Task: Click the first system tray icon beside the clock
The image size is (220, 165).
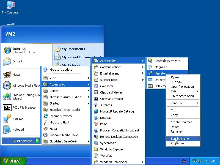Action: (x=194, y=161)
